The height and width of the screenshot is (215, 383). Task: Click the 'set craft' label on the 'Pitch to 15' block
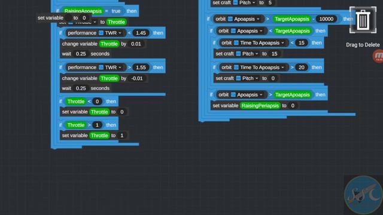(225, 54)
